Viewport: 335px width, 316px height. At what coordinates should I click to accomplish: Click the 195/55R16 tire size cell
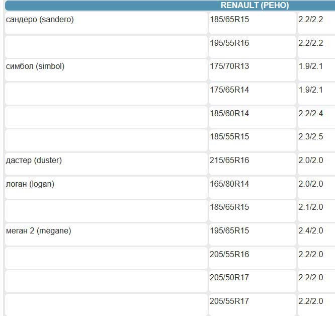(x=253, y=47)
